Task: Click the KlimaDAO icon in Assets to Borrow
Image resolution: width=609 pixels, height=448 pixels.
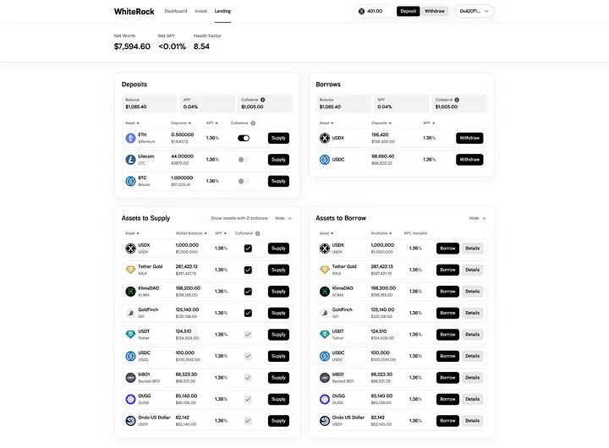Action: [325, 291]
